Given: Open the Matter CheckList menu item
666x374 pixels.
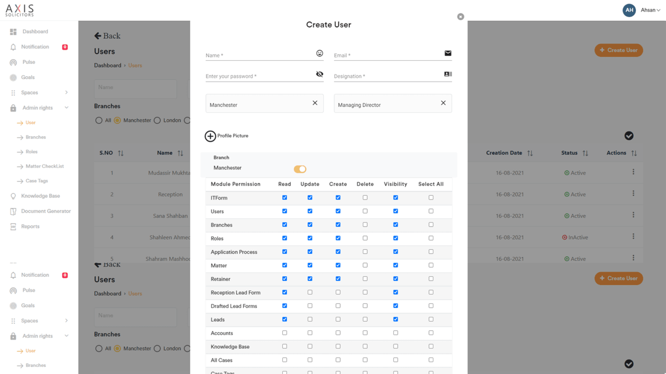Looking at the screenshot, I should tap(45, 166).
